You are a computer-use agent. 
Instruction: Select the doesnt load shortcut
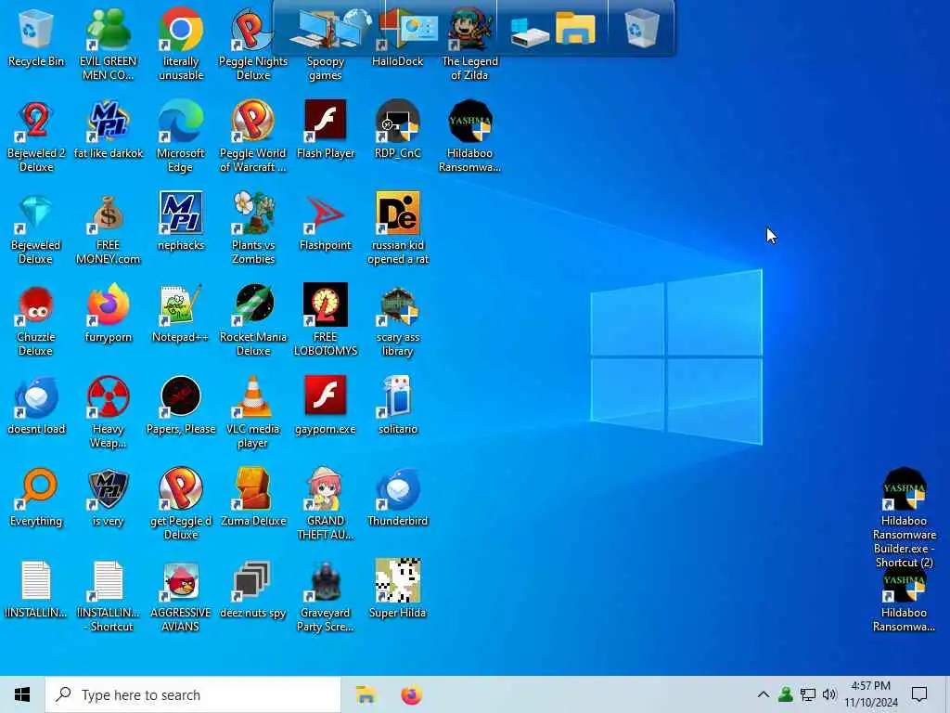click(x=36, y=405)
